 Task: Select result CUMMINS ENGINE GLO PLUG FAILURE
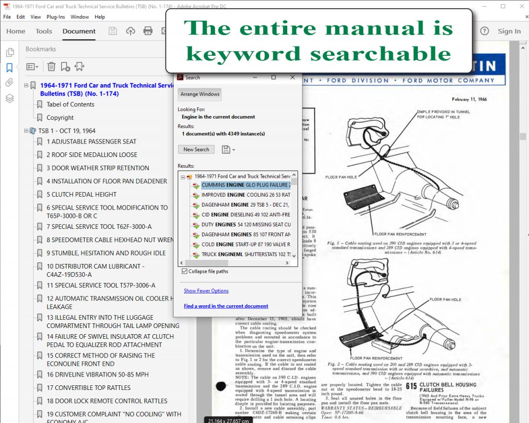point(246,185)
